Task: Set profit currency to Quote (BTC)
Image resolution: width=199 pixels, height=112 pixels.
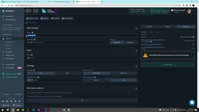Action: point(96,73)
